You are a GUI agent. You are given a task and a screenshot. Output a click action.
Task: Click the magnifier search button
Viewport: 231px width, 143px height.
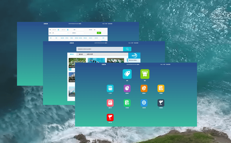coord(127,49)
